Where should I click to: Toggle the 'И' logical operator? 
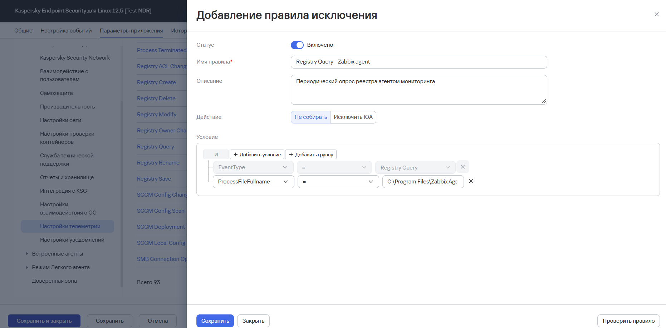[x=216, y=155]
